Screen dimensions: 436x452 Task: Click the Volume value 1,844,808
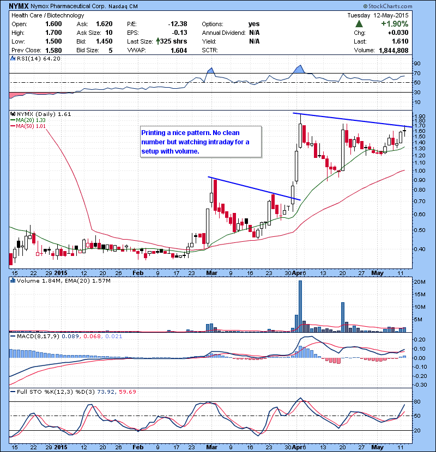(393, 50)
